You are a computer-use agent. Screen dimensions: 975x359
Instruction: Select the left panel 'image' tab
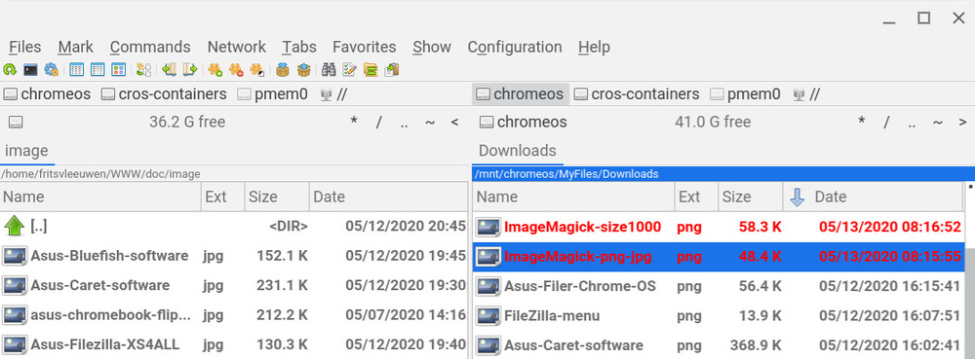26,151
